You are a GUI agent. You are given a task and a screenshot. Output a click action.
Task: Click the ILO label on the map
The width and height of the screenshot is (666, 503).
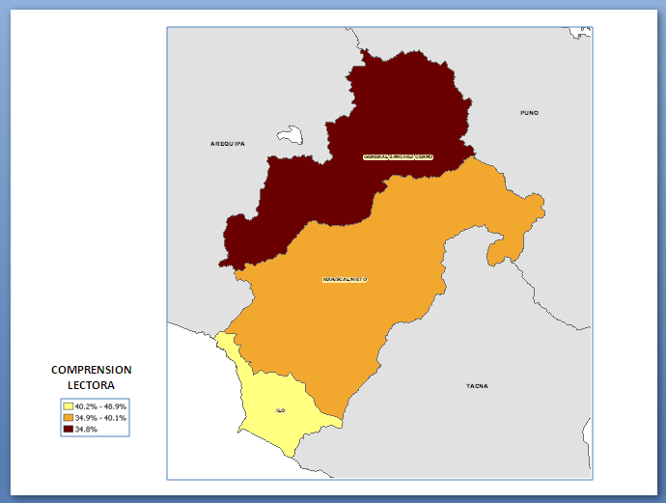(280, 410)
